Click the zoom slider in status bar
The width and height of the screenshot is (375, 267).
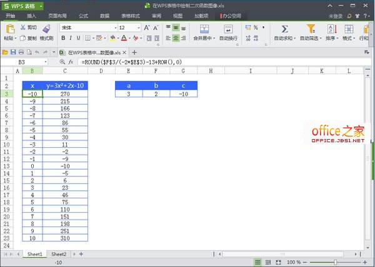(336, 262)
